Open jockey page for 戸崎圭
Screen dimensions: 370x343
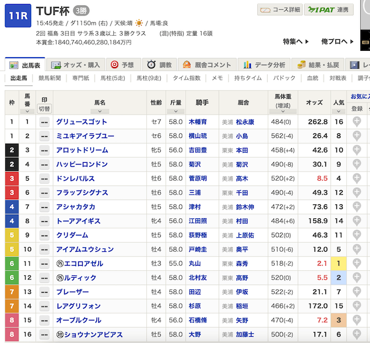tap(198, 249)
